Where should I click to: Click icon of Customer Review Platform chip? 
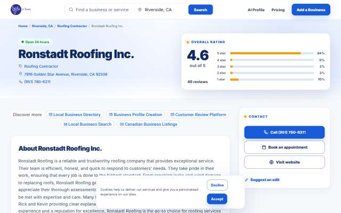[172, 114]
